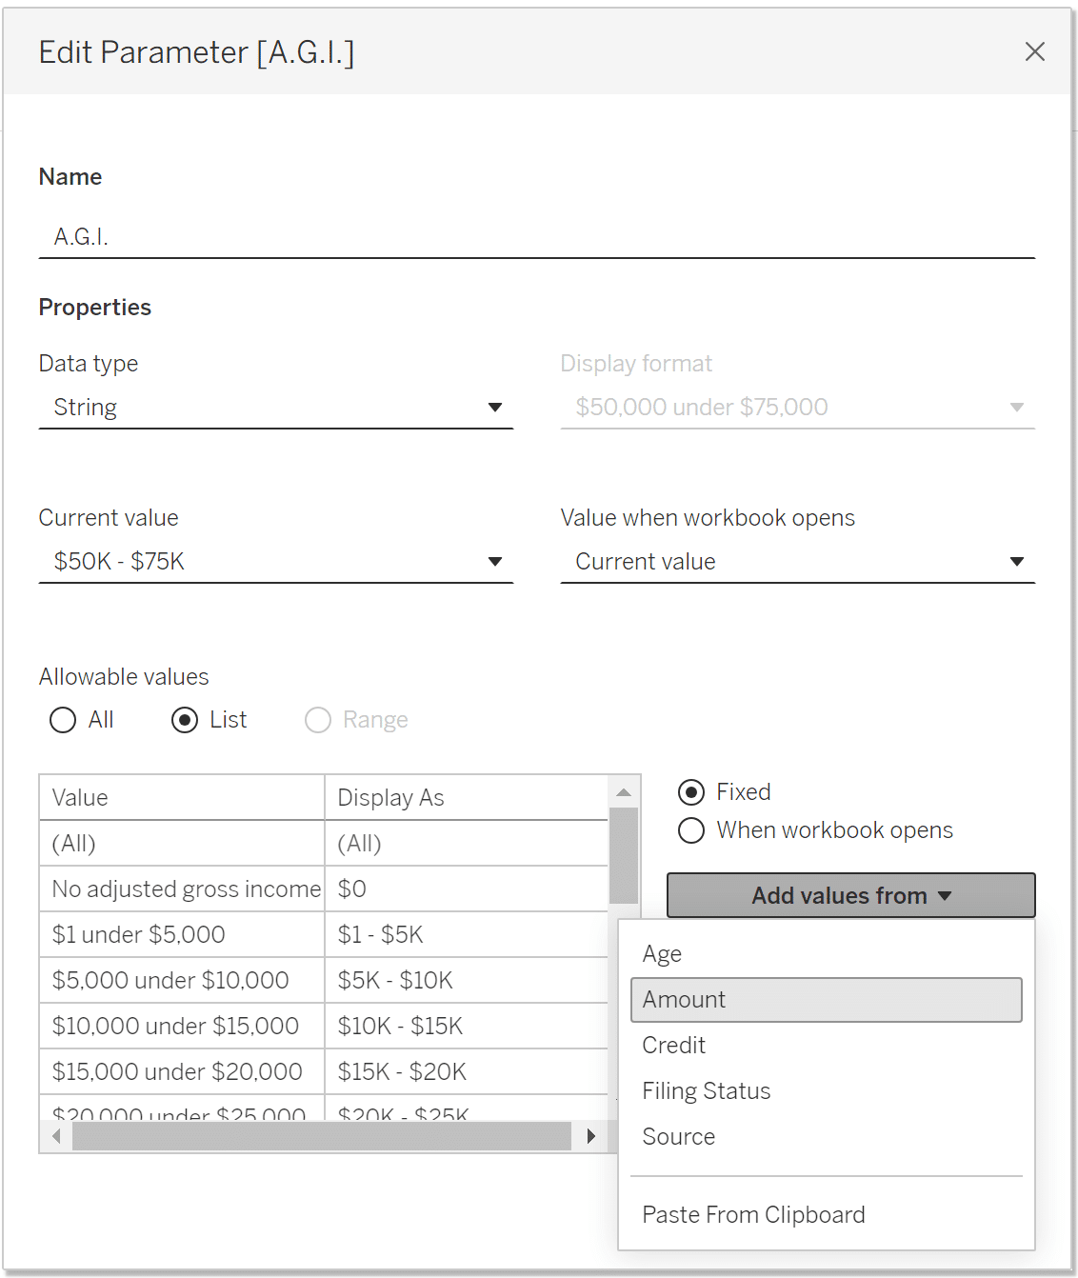Choose Source from the add values menu

coord(826,1137)
